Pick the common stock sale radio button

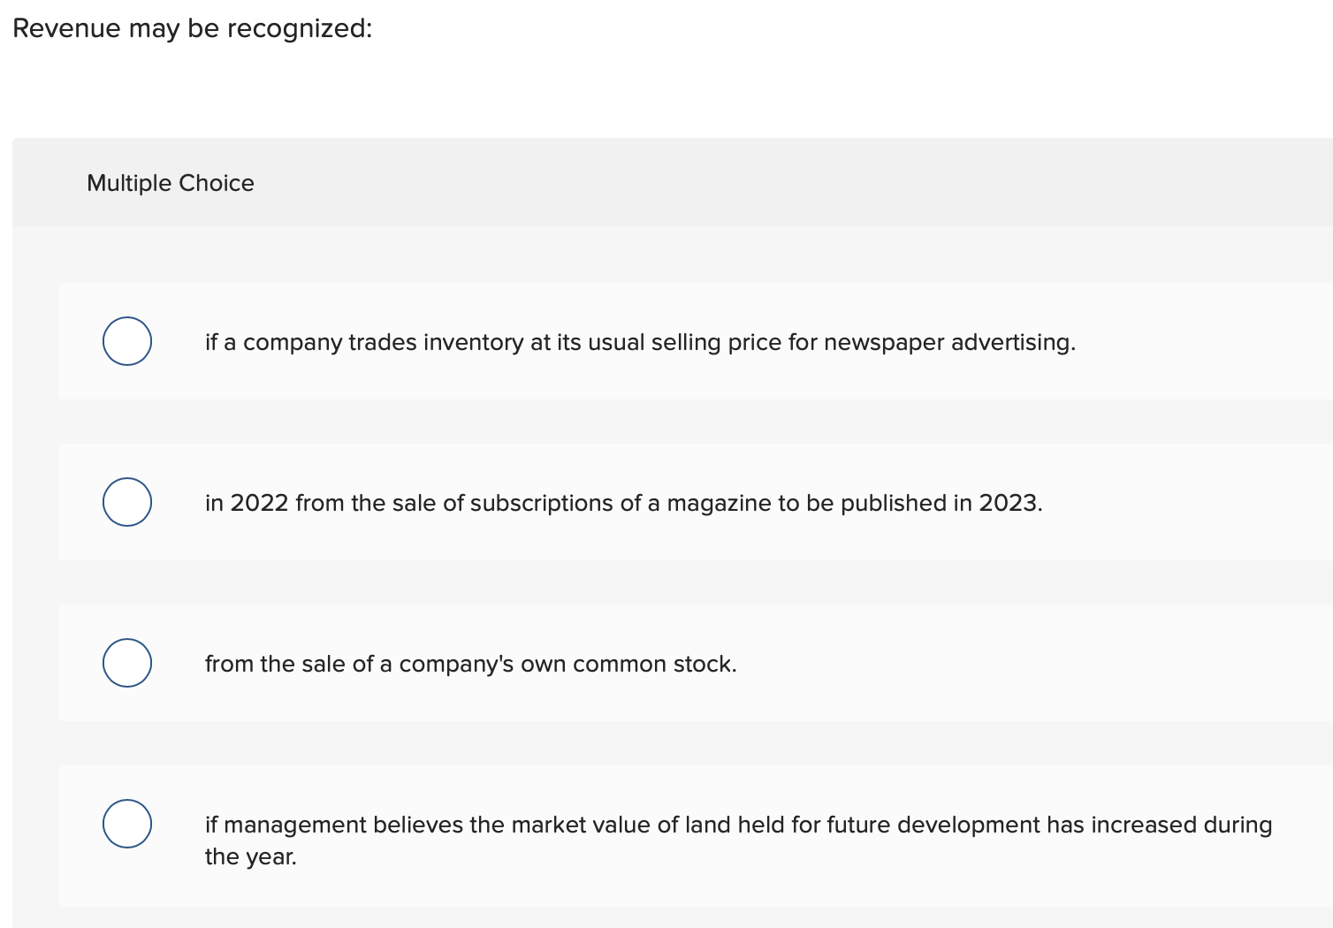[x=126, y=662]
